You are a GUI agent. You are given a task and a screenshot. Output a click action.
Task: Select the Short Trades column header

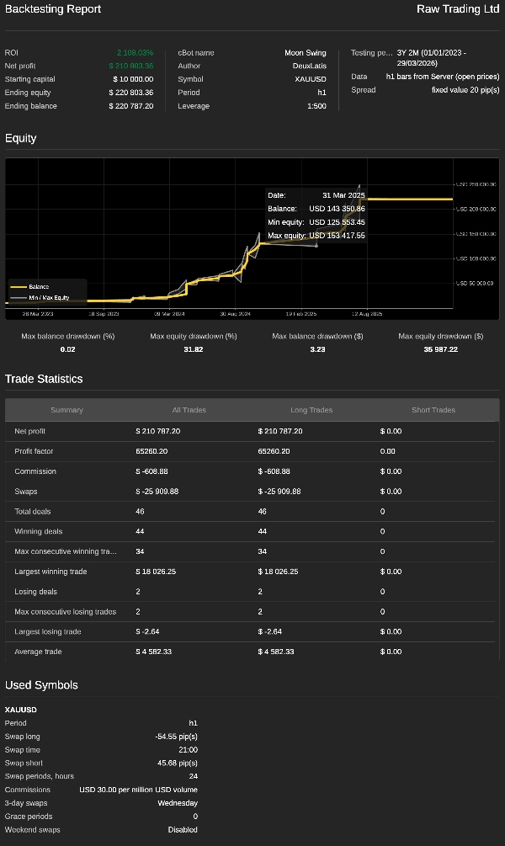point(433,410)
